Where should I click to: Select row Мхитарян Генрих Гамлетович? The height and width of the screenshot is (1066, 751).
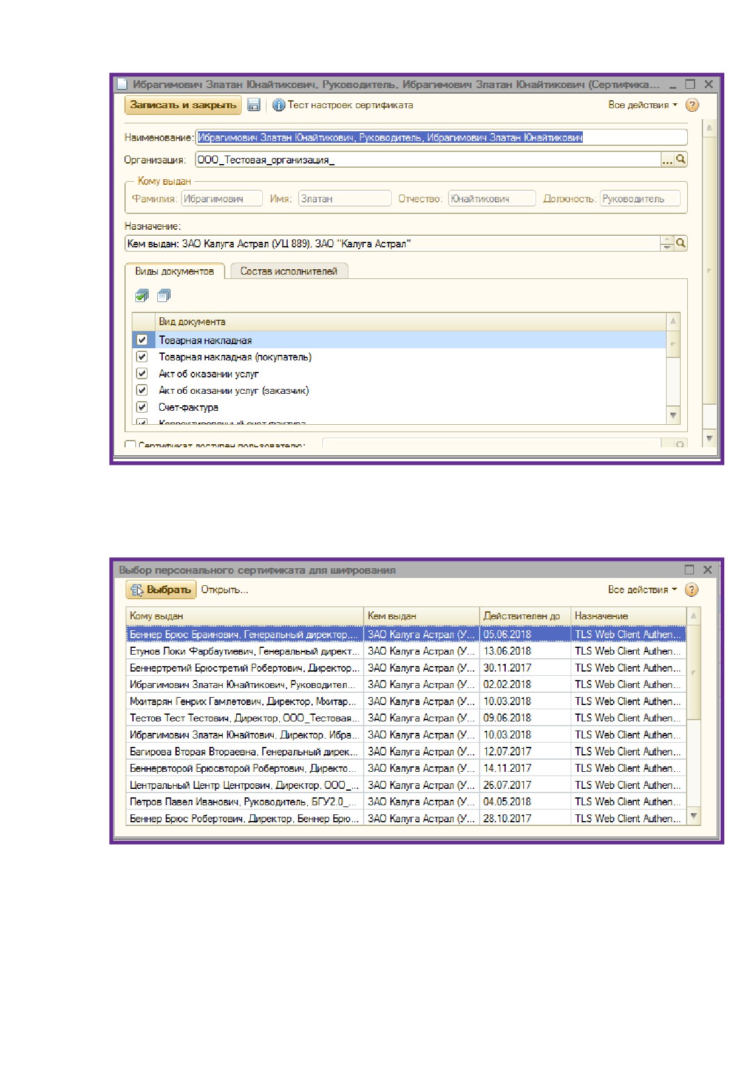pos(406,701)
